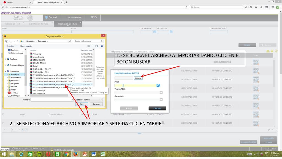Launch Spotify from the taskbar
The width and height of the screenshot is (282, 159).
(39, 154)
